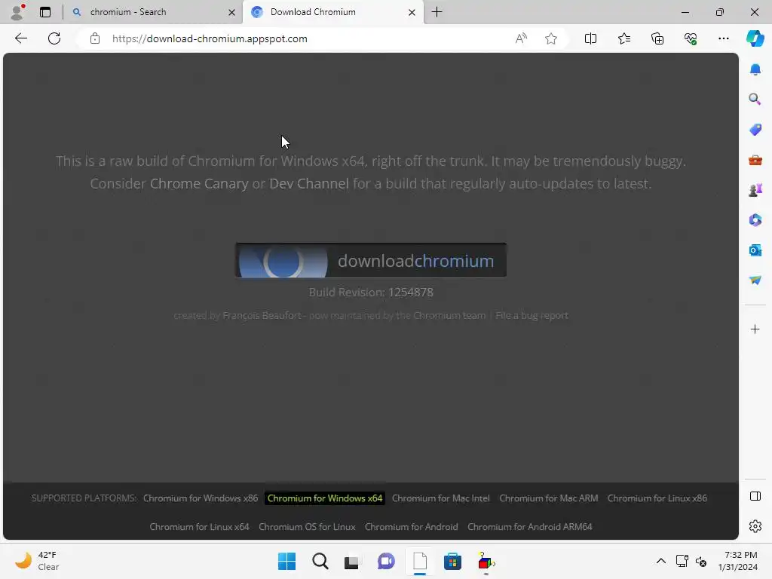Select Chromium for Mac Intel

[440, 498]
